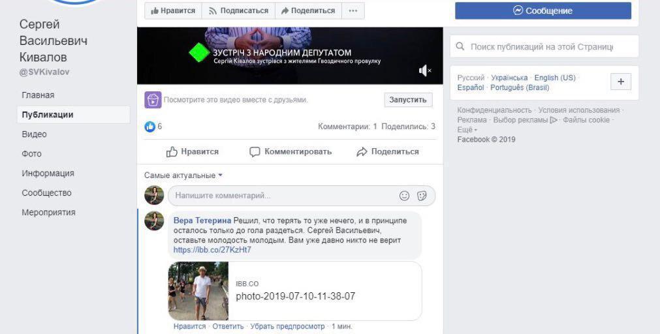The height and width of the screenshot is (334, 660).
Task: Click the Watch Party icon
Action: click(152, 100)
